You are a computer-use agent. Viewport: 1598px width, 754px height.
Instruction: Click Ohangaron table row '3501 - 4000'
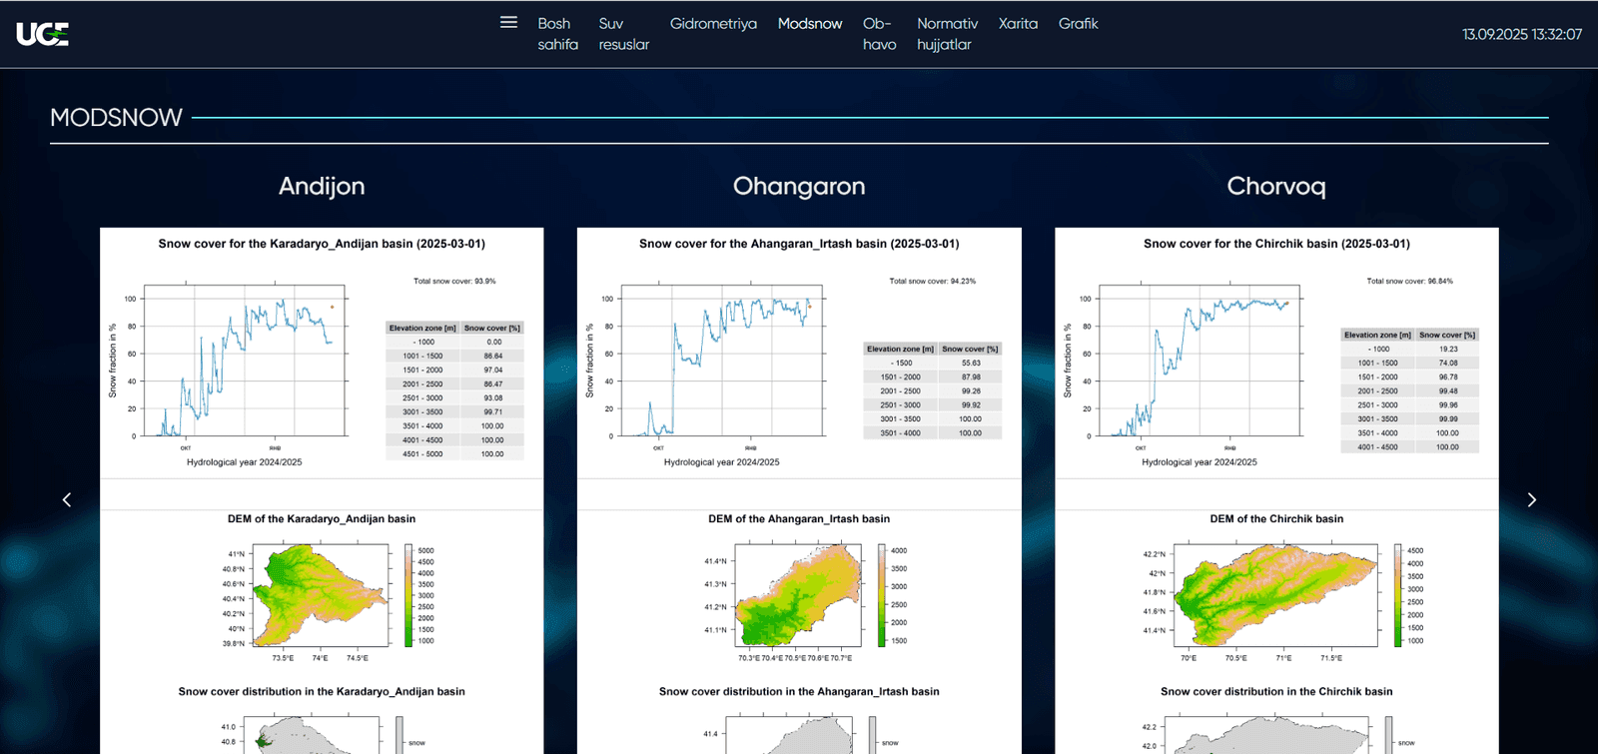pos(933,433)
